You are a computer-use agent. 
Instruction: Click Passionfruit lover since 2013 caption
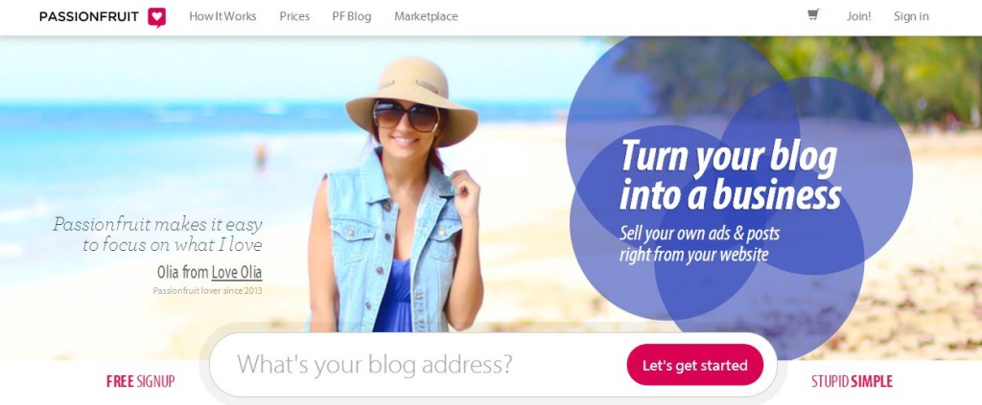click(x=207, y=291)
